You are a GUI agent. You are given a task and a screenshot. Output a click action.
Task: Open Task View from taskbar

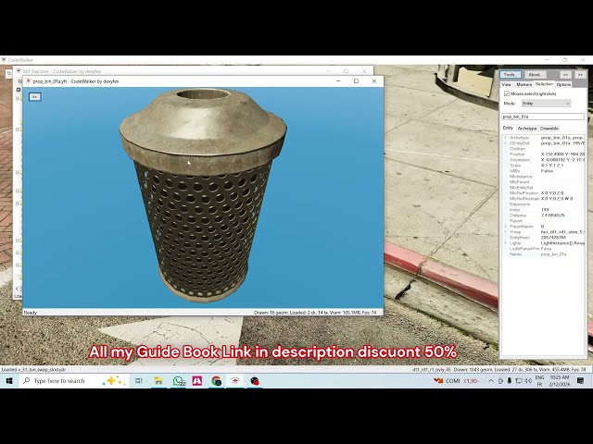pos(139,381)
